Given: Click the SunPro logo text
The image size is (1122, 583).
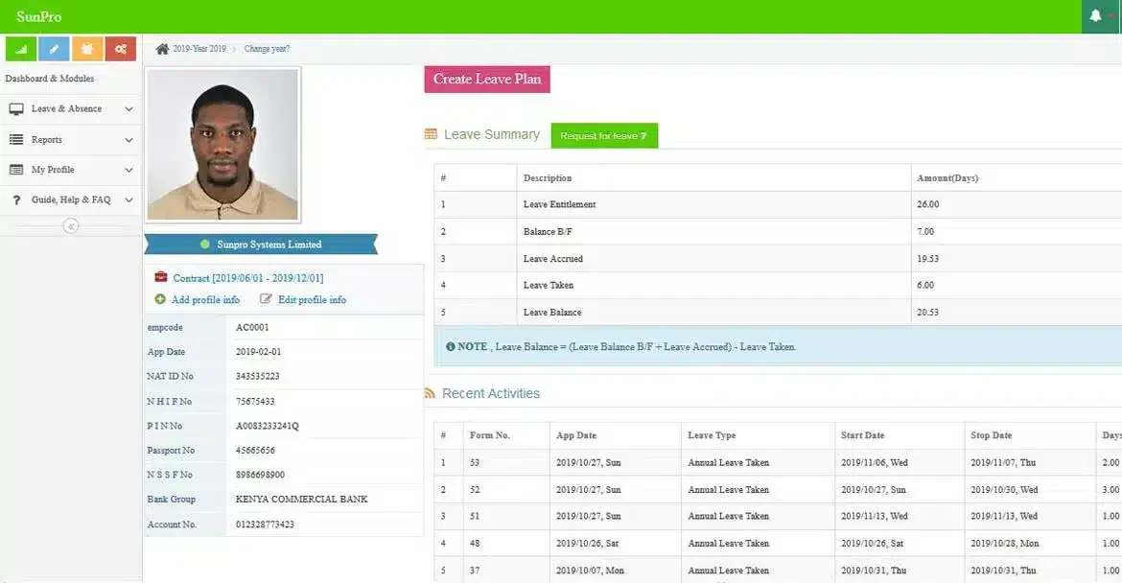Looking at the screenshot, I should (x=38, y=16).
